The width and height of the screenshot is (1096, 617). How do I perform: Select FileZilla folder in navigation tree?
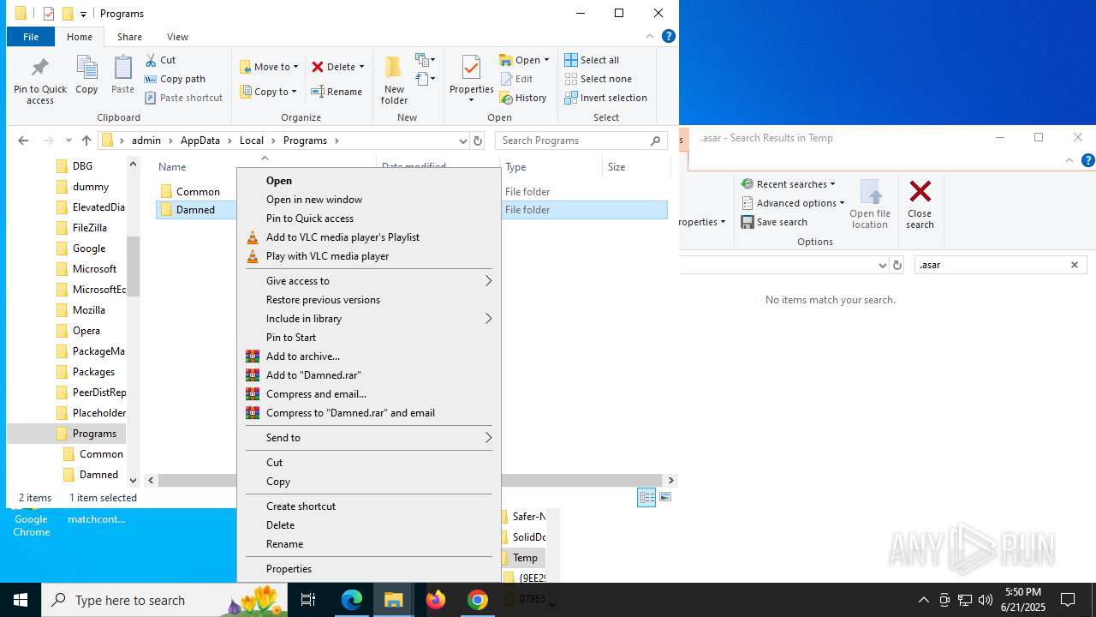tap(89, 228)
